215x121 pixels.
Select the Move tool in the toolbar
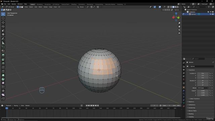pos(3,23)
